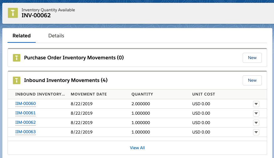Click the Inbound Inventory Movements section icon
The image size is (274, 158).
(x=17, y=80)
